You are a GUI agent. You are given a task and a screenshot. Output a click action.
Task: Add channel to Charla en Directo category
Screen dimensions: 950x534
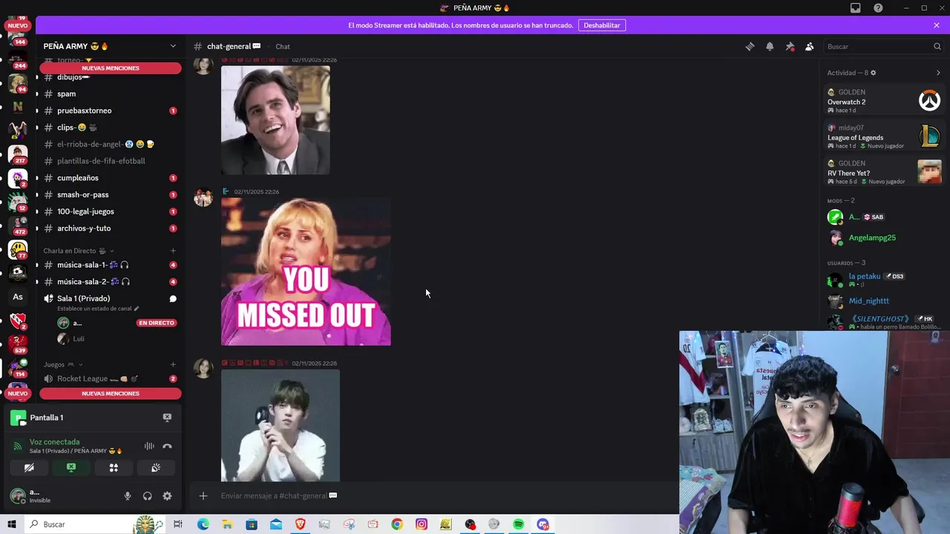[173, 251]
